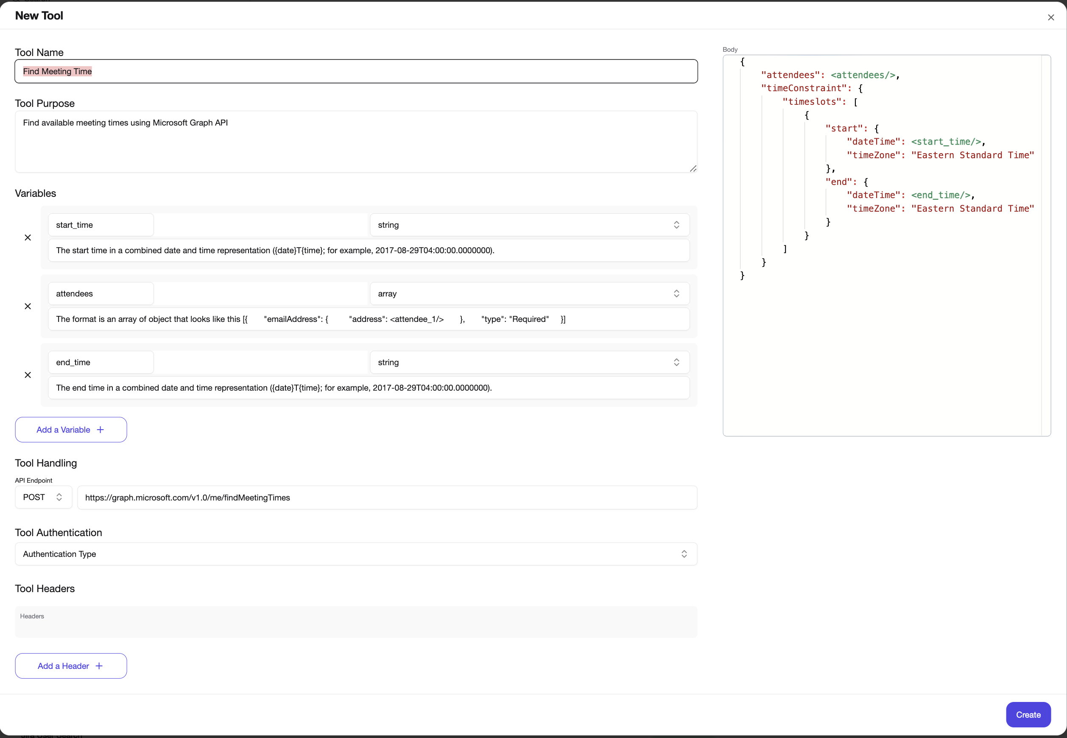This screenshot has width=1067, height=738.
Task: Open the Authentication Type dropdown
Action: click(x=356, y=554)
